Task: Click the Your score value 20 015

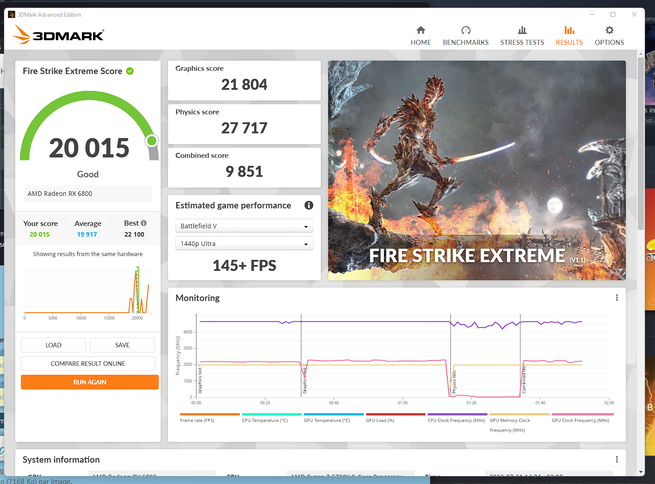Action: pos(40,234)
